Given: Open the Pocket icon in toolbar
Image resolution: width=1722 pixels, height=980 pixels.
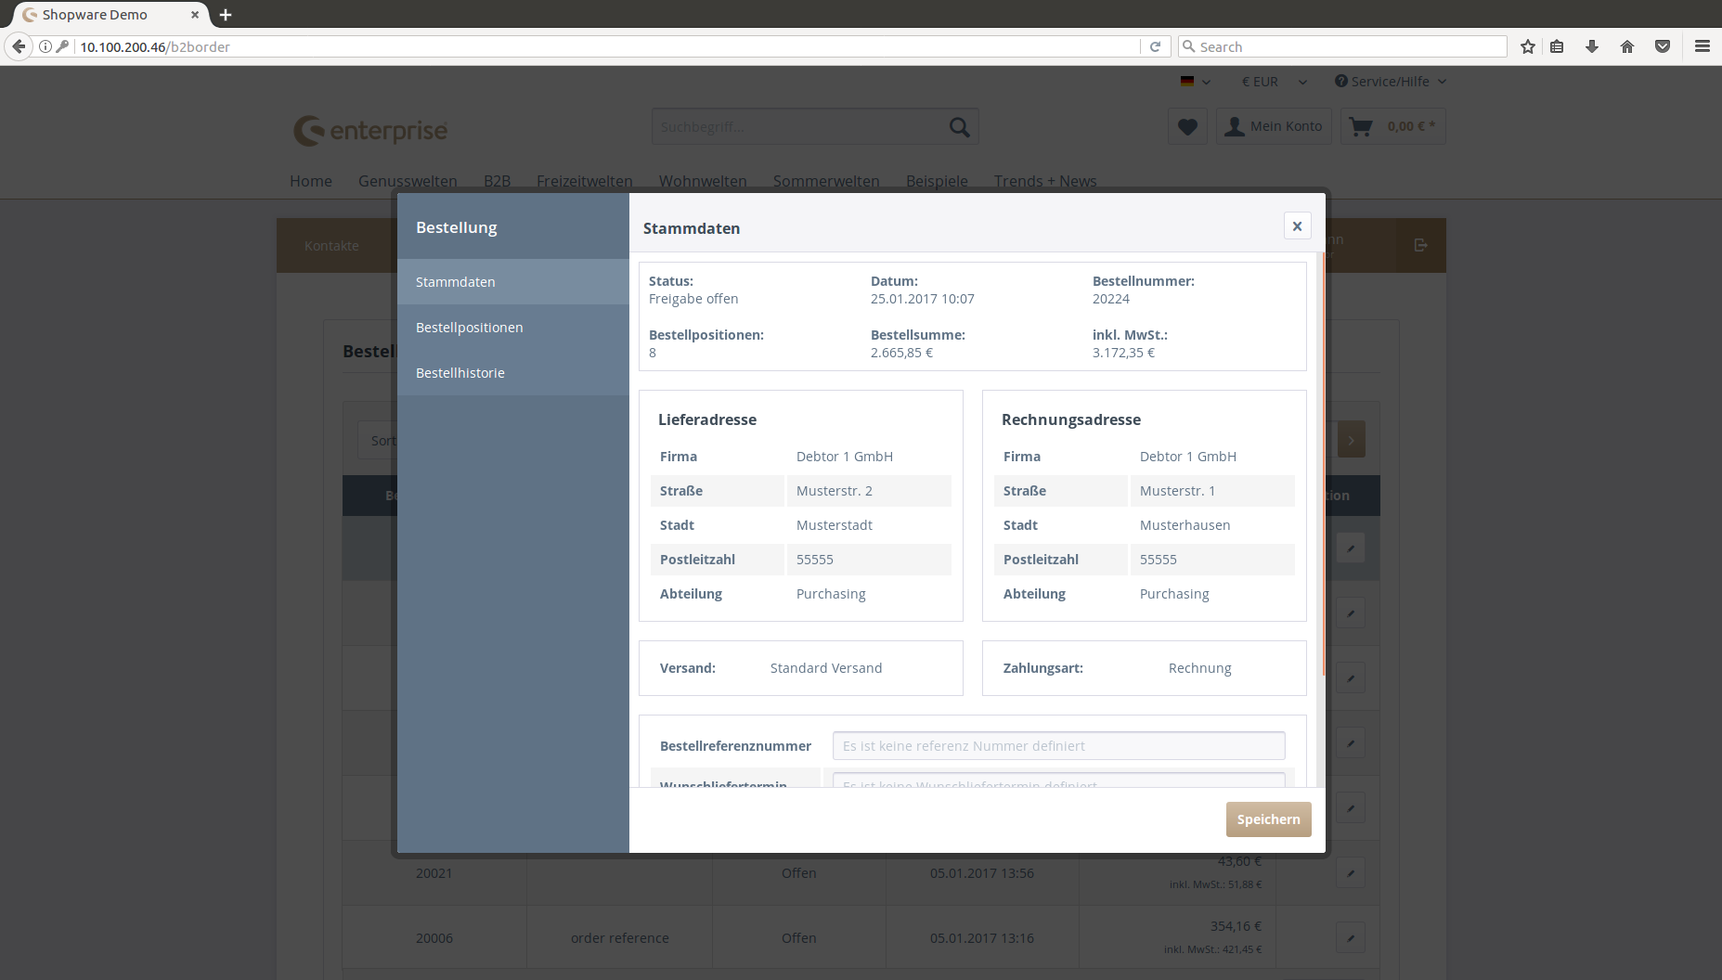Looking at the screenshot, I should (1663, 46).
